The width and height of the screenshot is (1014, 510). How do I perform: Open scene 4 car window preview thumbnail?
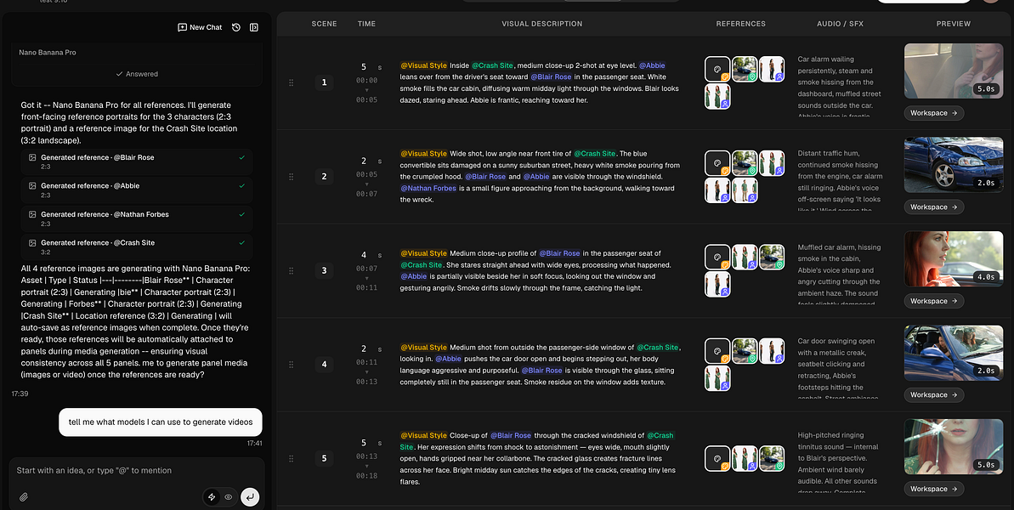953,353
